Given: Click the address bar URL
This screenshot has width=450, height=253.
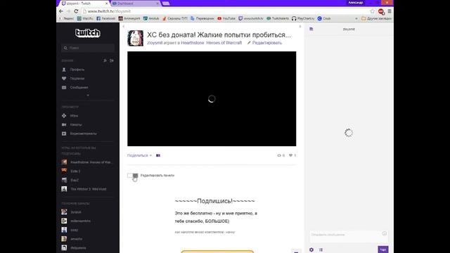Looking at the screenshot, I should pyautogui.click(x=109, y=11).
